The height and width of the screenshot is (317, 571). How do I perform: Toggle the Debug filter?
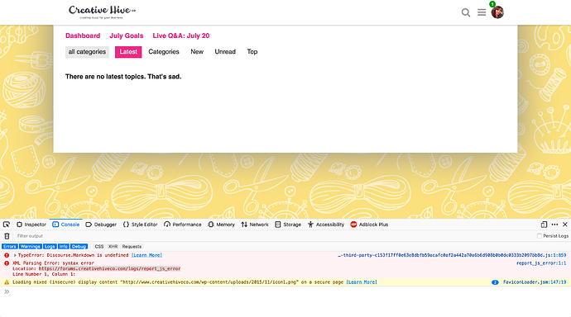tap(79, 247)
